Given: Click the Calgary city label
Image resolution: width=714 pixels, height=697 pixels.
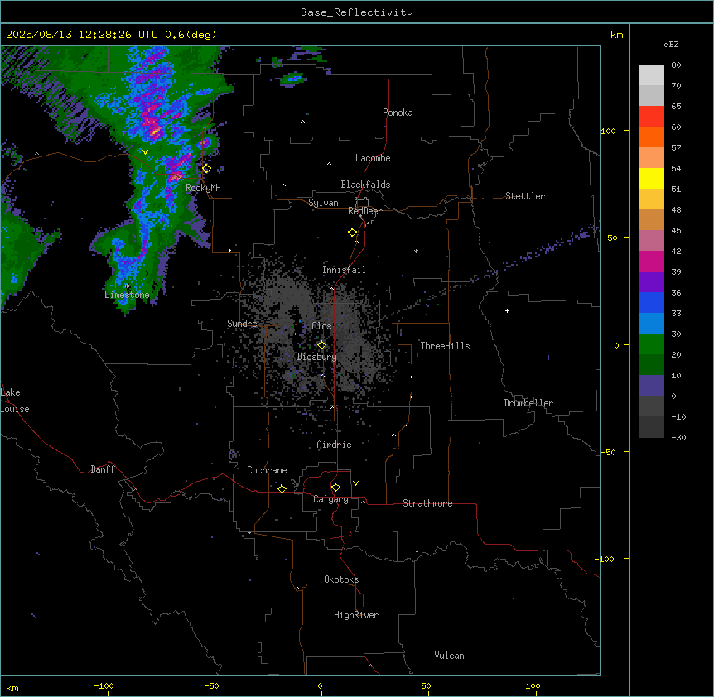Looking at the screenshot, I should pyautogui.click(x=330, y=499).
